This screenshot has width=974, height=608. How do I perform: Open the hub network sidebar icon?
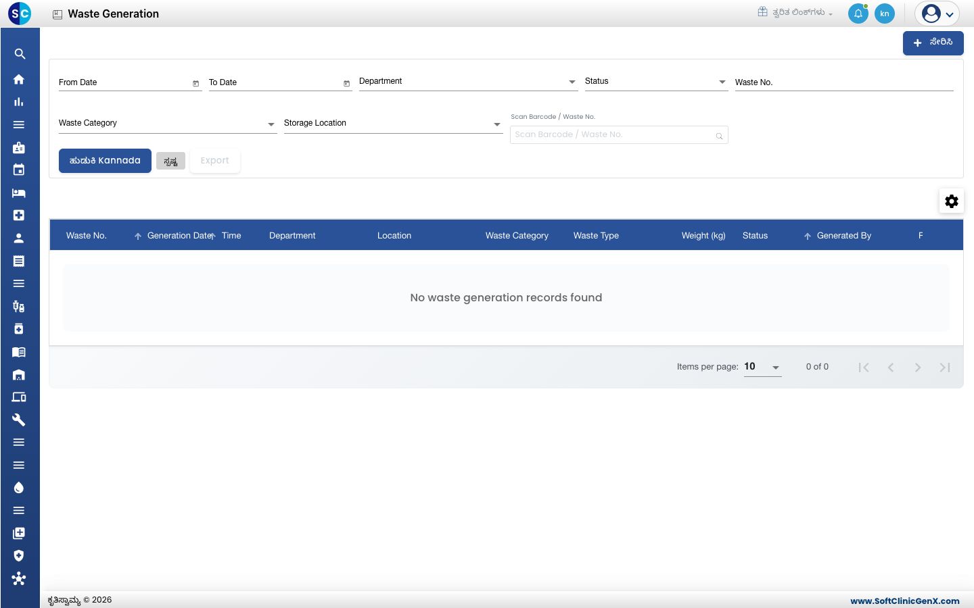tap(19, 579)
